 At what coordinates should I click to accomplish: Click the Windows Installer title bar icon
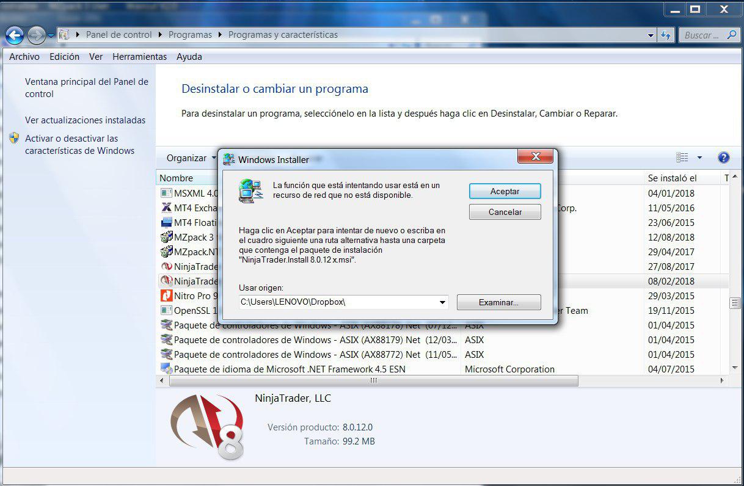pyautogui.click(x=229, y=159)
